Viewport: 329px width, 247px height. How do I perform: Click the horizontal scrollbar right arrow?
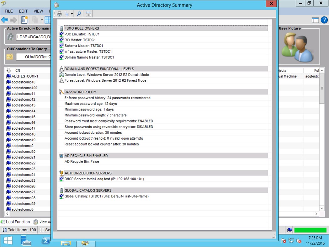(316, 214)
